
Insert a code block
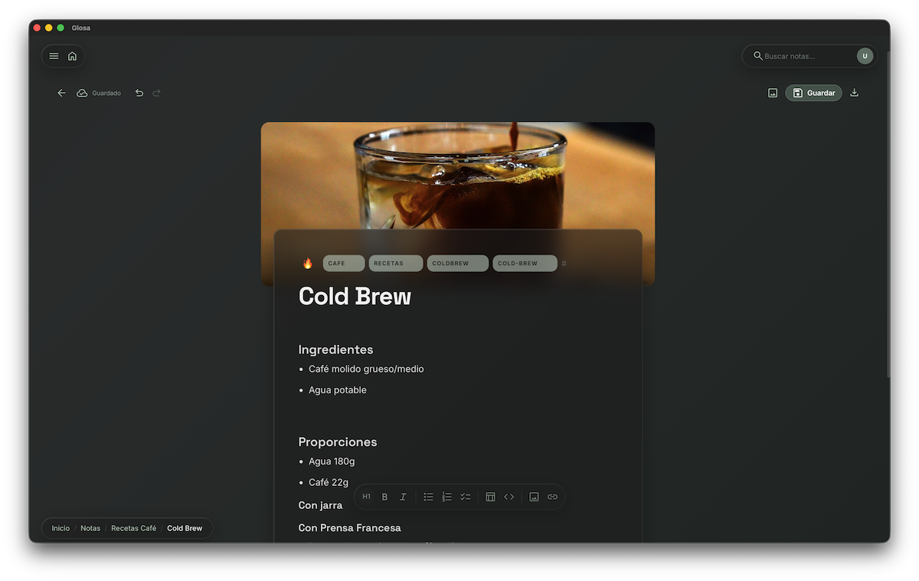coord(509,497)
